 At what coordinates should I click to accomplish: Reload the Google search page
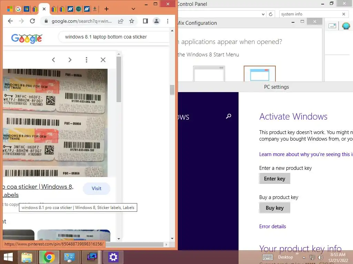[32, 21]
